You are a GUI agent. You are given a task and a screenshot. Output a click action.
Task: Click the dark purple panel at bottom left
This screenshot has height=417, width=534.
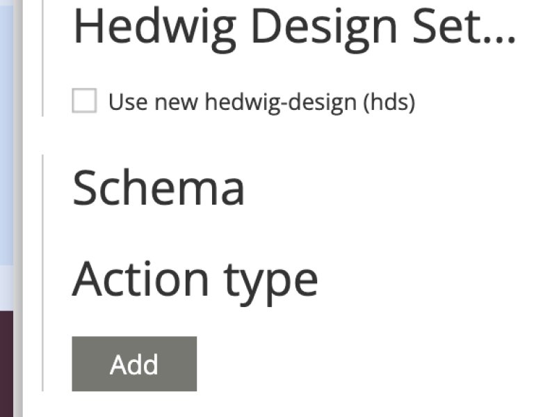[8, 362]
